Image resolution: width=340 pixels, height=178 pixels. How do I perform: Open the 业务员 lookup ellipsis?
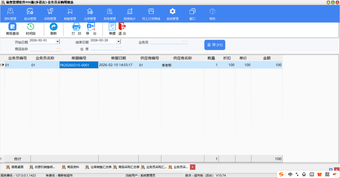coord(184,42)
